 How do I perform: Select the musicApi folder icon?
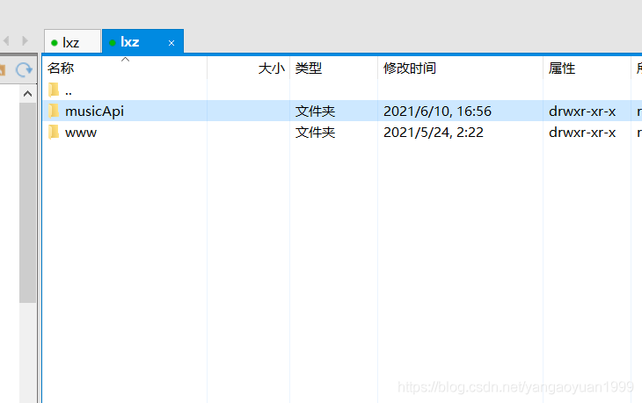(54, 111)
